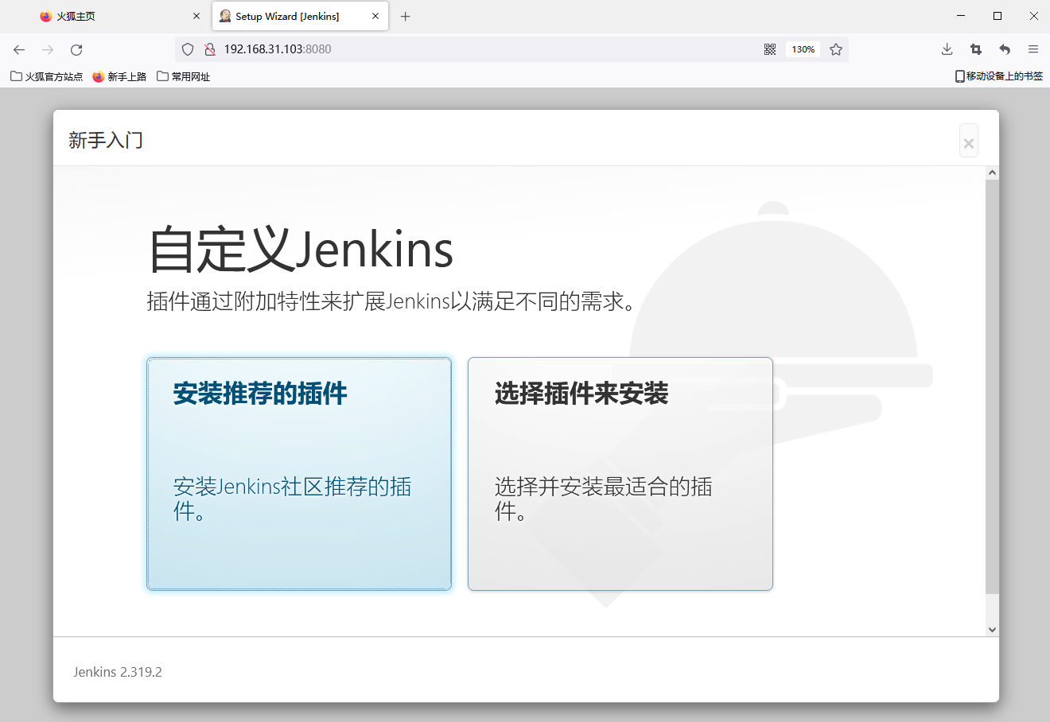
Task: Open the 火狐官方站点 bookmark
Action: pyautogui.click(x=46, y=76)
